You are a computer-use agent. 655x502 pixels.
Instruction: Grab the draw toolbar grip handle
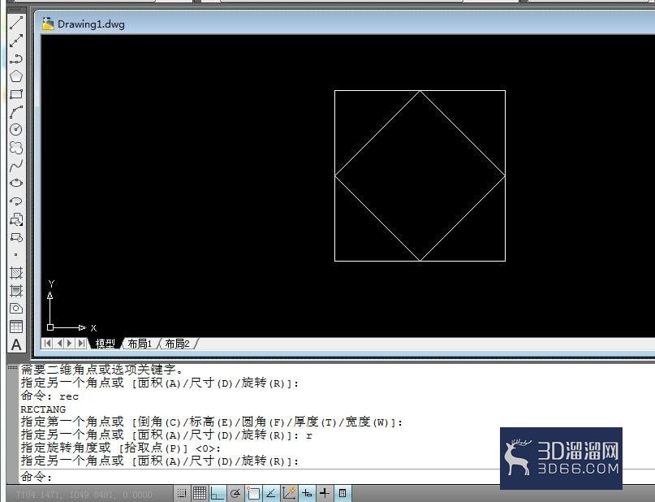(16, 10)
